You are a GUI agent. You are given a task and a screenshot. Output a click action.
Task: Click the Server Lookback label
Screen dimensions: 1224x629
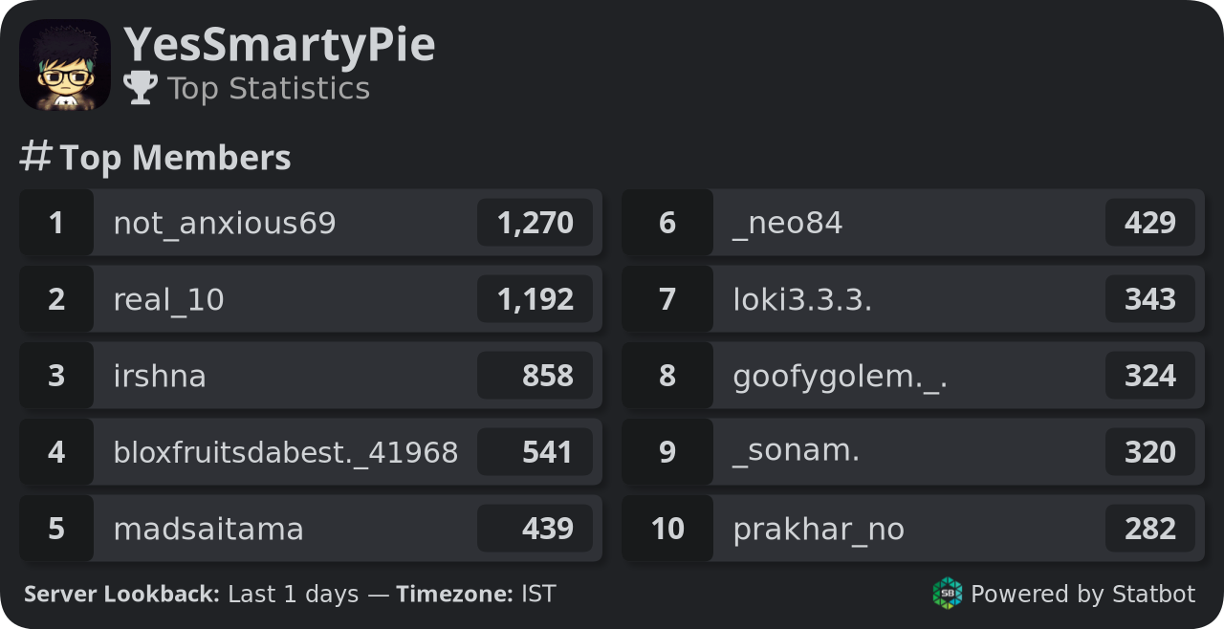[122, 595]
